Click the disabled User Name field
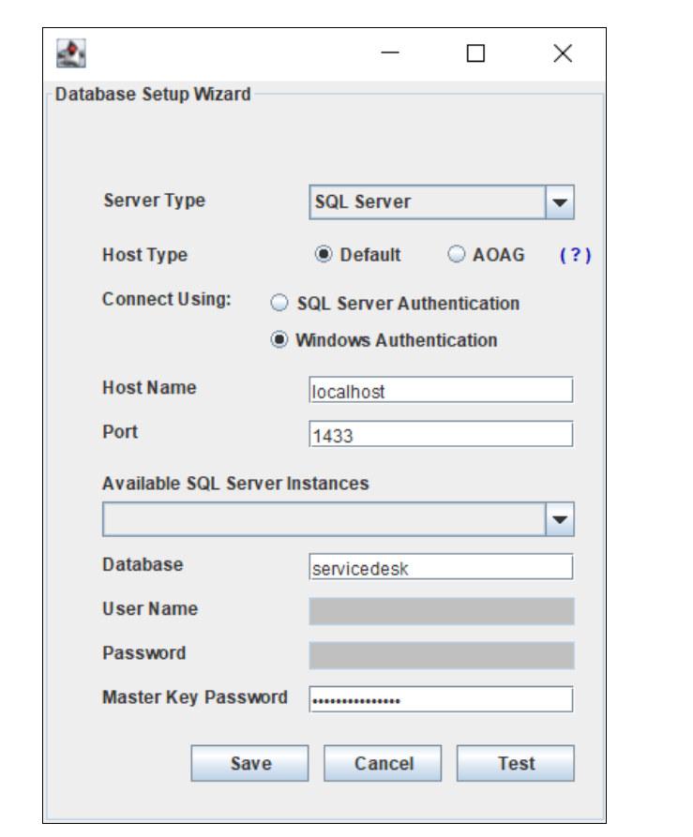 point(441,612)
